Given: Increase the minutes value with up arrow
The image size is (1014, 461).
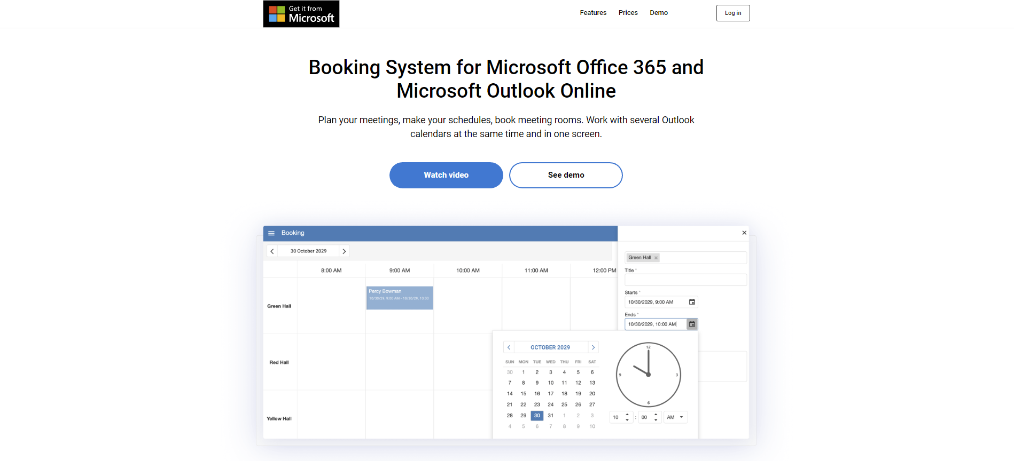Looking at the screenshot, I should (656, 415).
